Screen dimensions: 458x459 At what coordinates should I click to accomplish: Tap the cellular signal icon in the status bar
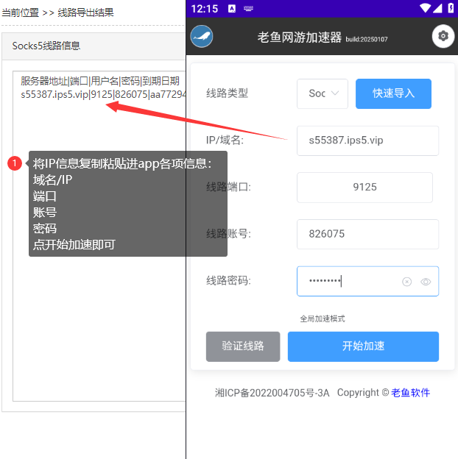point(437,8)
